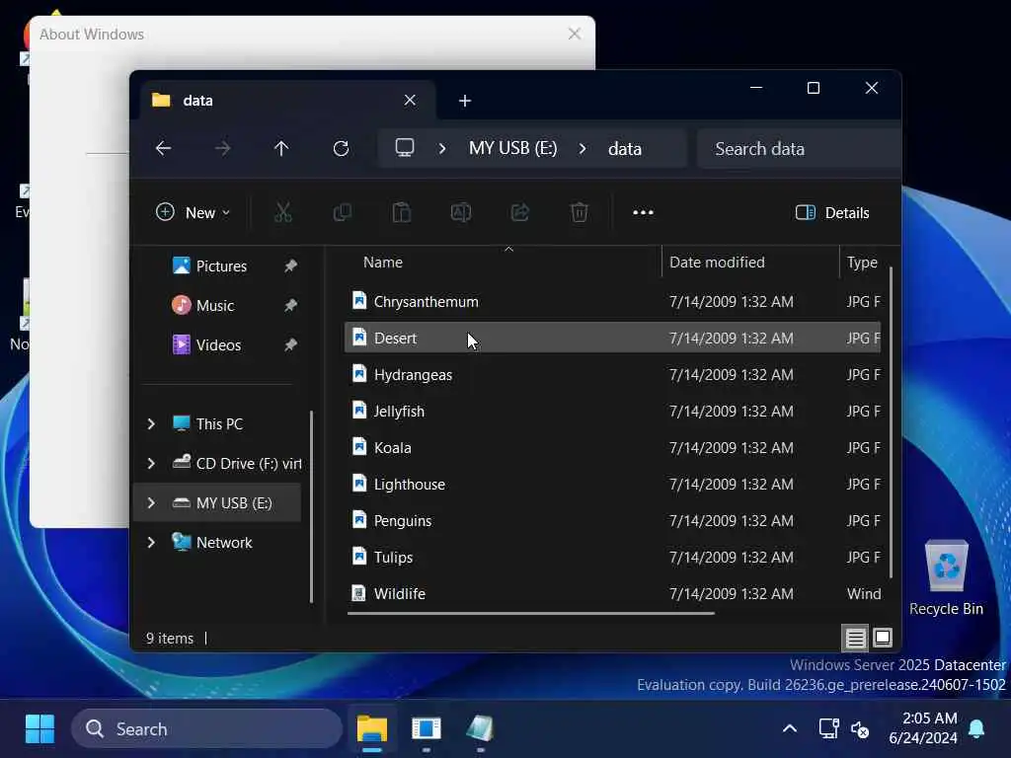Select the Lighthouse file
This screenshot has width=1011, height=758.
click(x=612, y=484)
